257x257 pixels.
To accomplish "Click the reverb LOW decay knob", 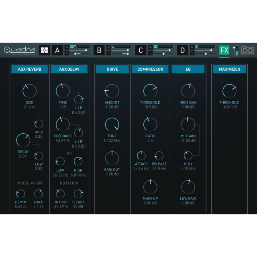I will (x=39, y=156).
